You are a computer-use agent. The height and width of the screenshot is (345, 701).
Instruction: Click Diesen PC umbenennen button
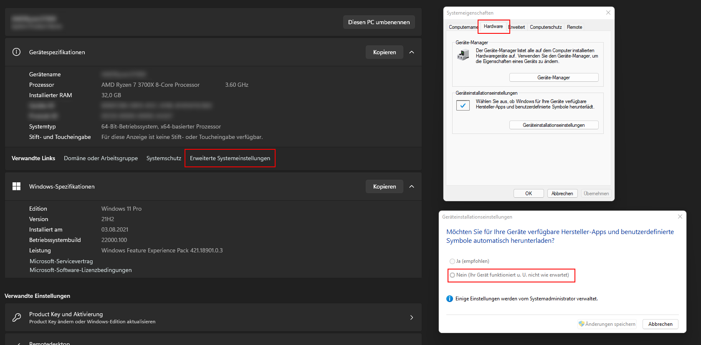pos(379,22)
